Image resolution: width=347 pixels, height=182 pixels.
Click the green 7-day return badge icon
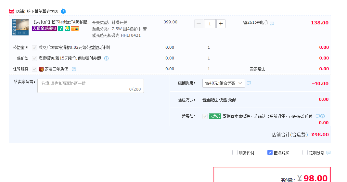pyautogui.click(x=61, y=28)
